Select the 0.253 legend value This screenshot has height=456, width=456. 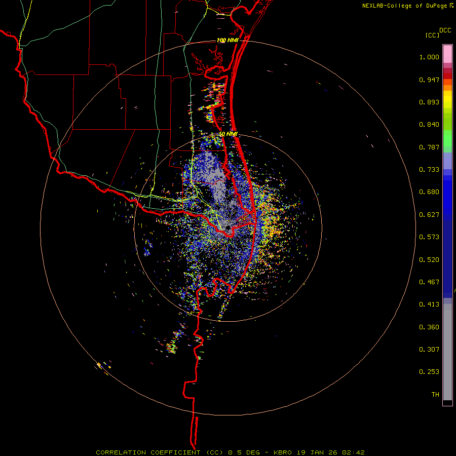[x=429, y=372]
